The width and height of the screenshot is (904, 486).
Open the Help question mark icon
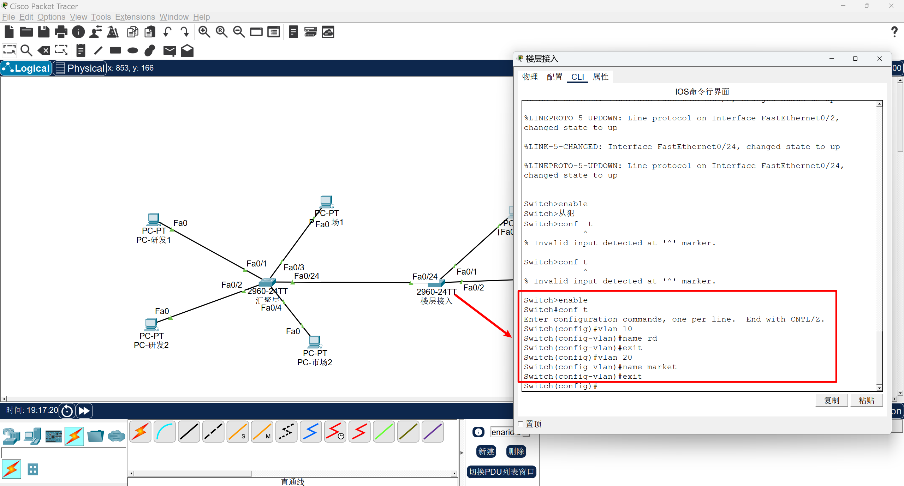click(894, 32)
